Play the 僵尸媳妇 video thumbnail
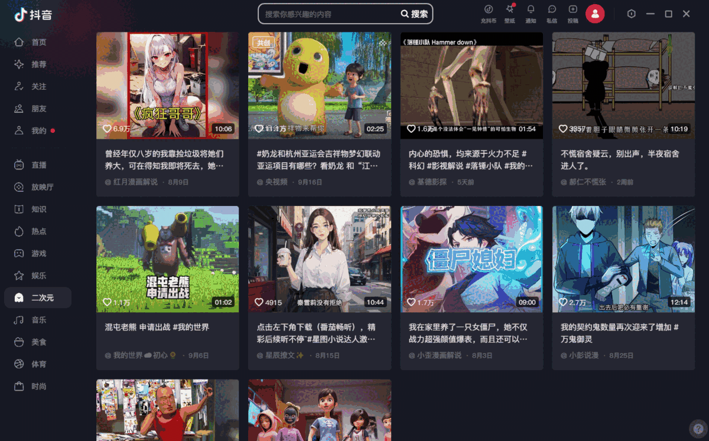This screenshot has height=441, width=709. click(471, 258)
